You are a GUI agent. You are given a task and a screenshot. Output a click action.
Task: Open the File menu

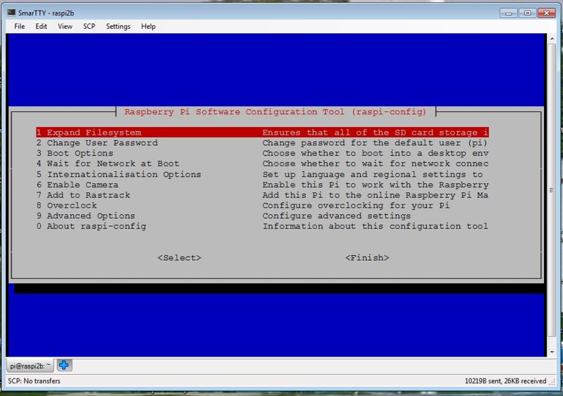click(x=20, y=26)
